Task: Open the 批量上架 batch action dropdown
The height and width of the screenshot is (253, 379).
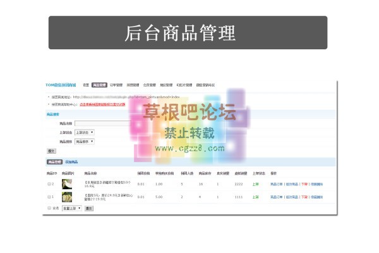Action: click(72, 208)
